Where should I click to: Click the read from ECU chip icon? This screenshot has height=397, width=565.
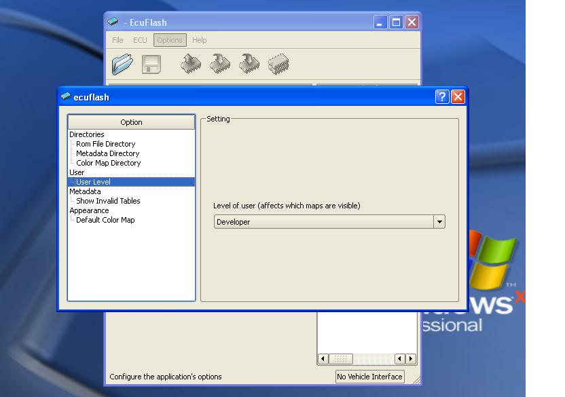(191, 64)
